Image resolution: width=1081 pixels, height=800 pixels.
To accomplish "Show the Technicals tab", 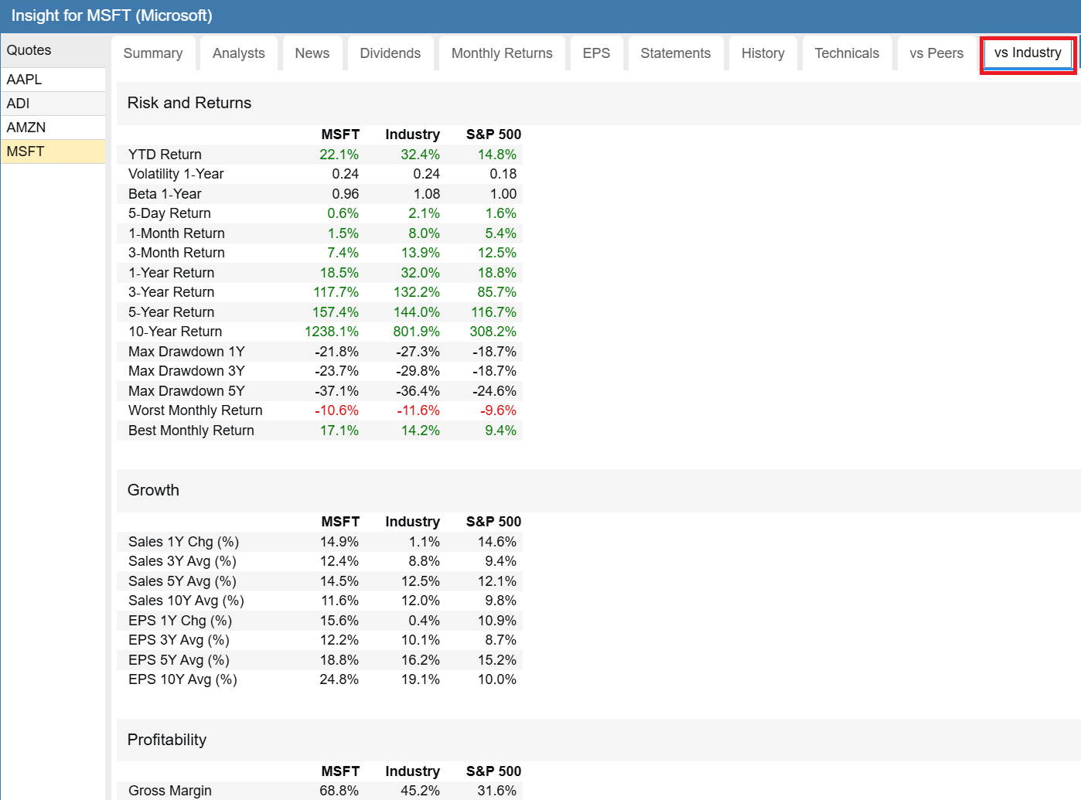I will [x=847, y=53].
